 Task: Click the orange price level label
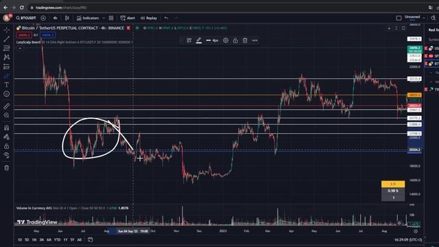[x=414, y=95]
